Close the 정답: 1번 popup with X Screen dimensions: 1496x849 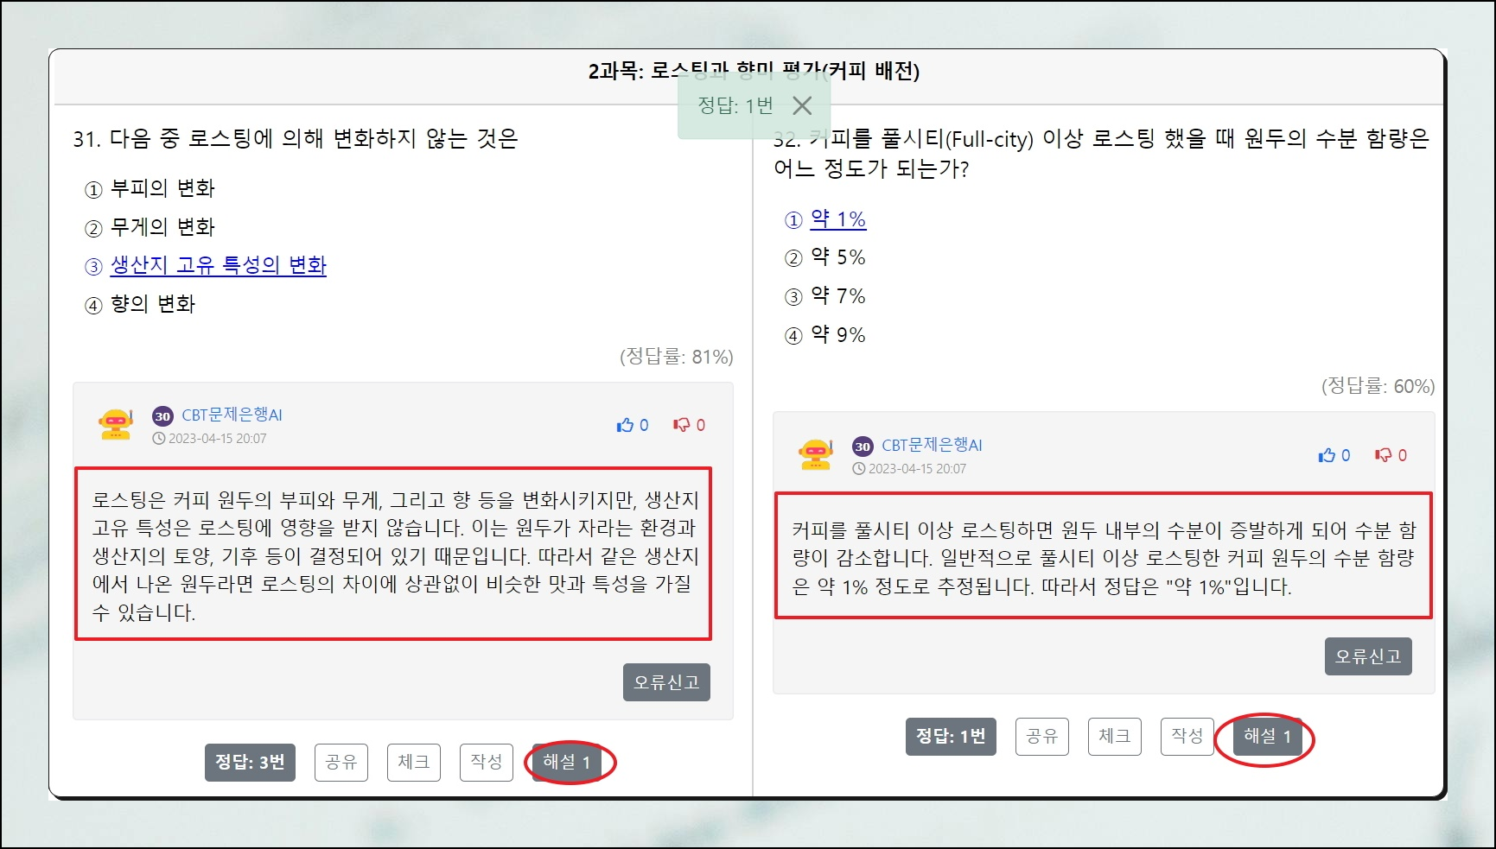[x=802, y=105]
